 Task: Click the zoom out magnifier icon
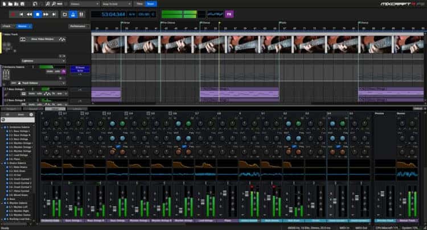[54, 4]
